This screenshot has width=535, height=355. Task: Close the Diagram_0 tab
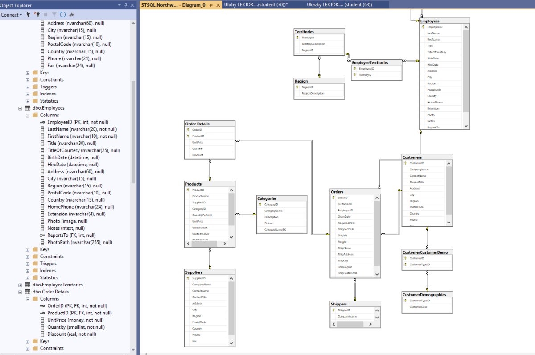tap(217, 5)
